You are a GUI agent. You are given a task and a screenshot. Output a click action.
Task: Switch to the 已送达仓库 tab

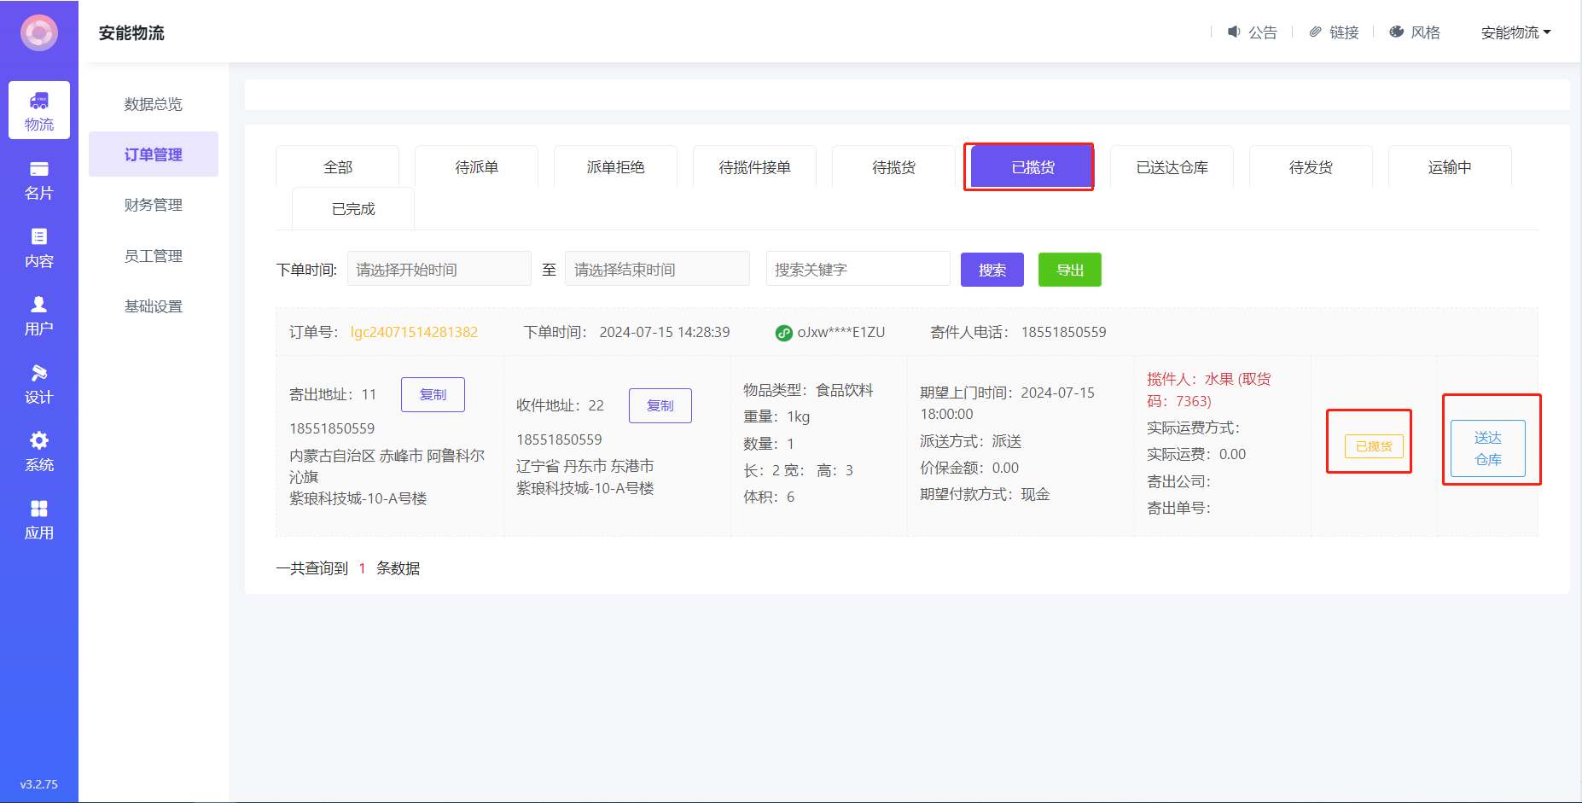tap(1172, 167)
